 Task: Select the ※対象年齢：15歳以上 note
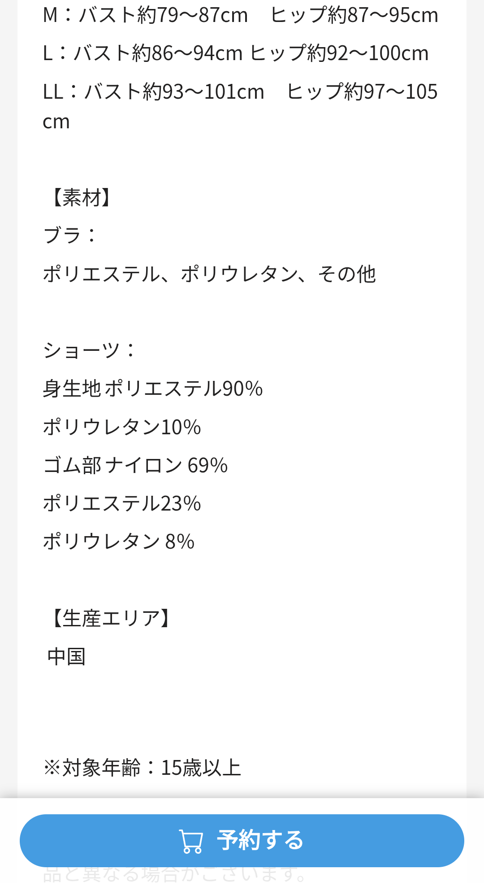[x=143, y=768]
